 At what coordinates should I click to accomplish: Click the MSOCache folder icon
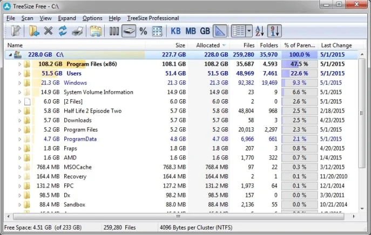point(27,167)
